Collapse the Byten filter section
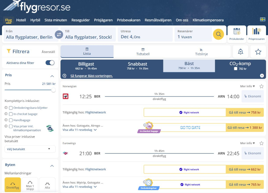 (52, 166)
